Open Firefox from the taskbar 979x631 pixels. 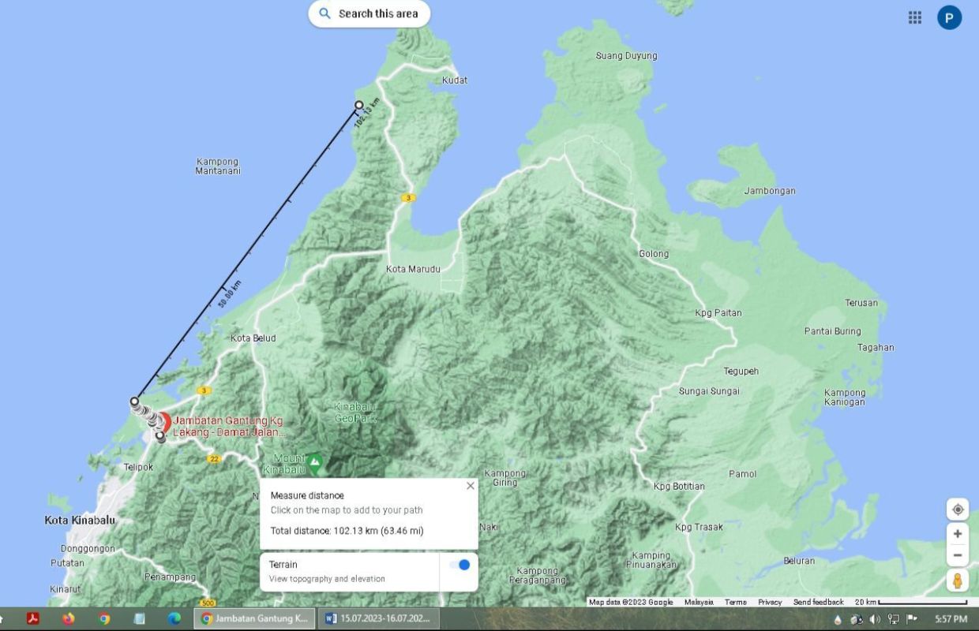pyautogui.click(x=69, y=618)
